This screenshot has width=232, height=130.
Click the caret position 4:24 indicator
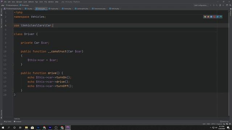point(204,124)
